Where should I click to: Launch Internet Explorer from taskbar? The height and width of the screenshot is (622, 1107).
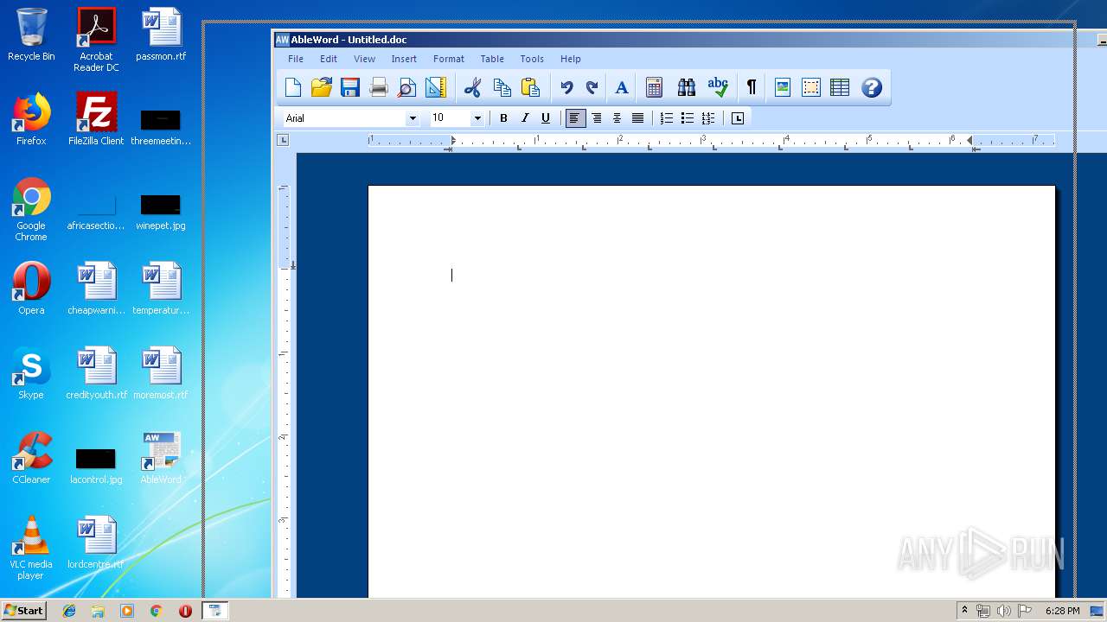(x=69, y=611)
